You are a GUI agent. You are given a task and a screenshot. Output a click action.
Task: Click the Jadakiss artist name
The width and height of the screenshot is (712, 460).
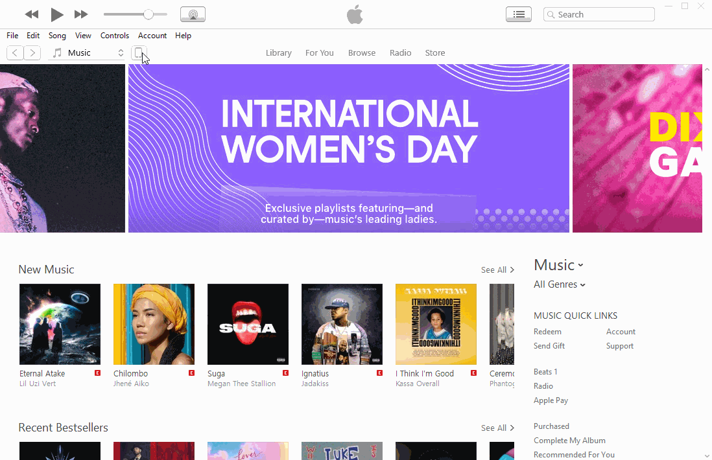coord(315,384)
